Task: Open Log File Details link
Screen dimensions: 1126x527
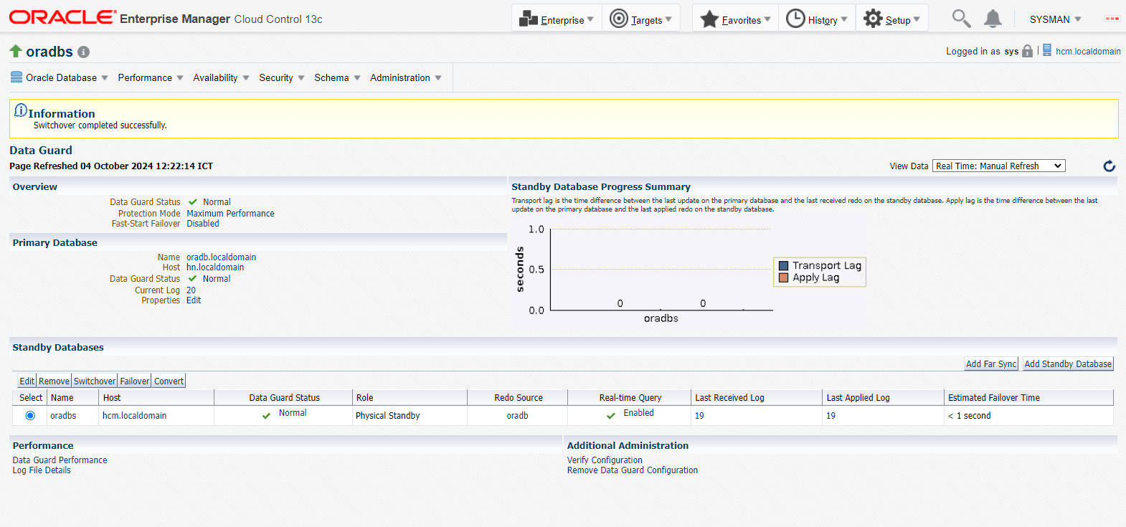Action: (x=42, y=470)
